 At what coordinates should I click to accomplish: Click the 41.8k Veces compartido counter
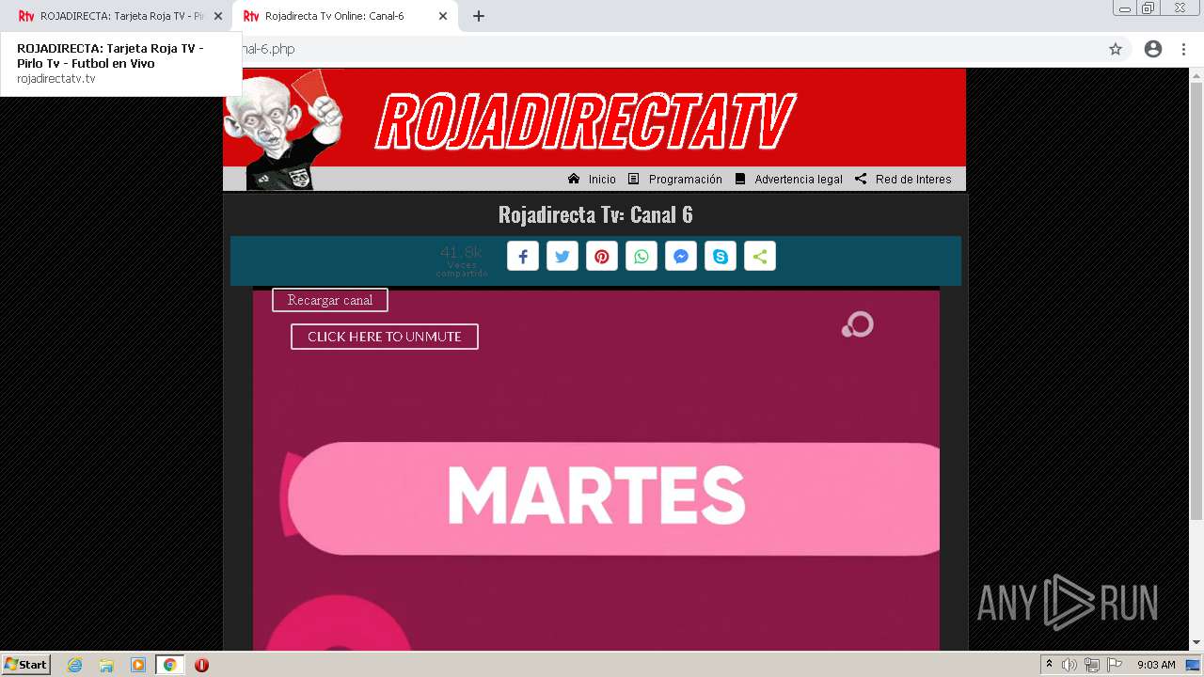[x=462, y=260]
